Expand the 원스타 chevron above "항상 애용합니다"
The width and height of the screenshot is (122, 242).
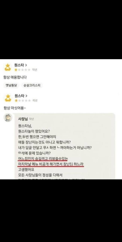coord(26,65)
